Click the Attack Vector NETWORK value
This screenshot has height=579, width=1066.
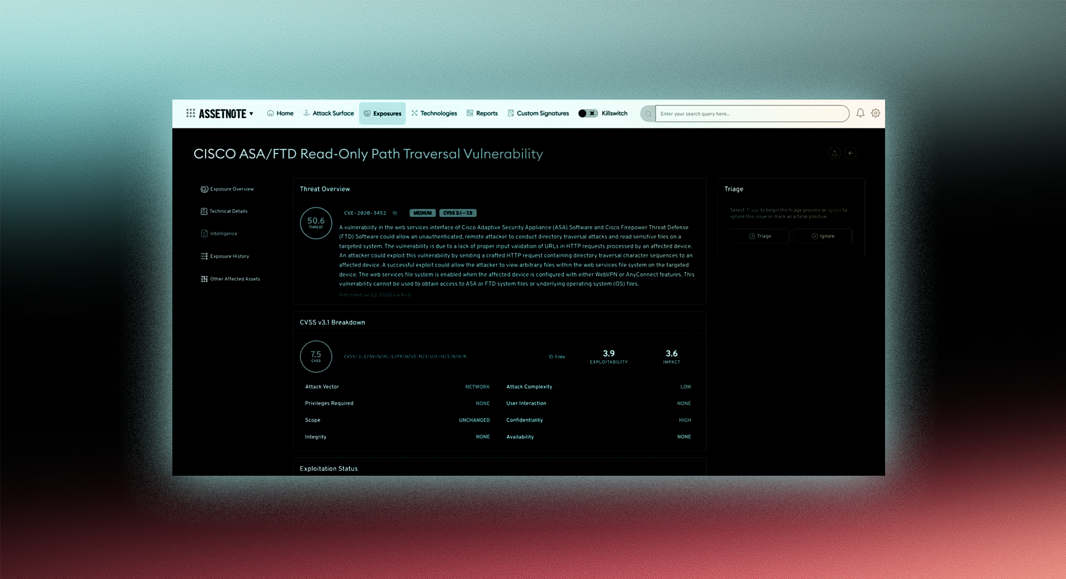pos(478,387)
